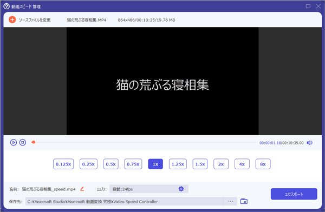Click the source file name 猫の荒ぶる寝相集.MP4

87,20
